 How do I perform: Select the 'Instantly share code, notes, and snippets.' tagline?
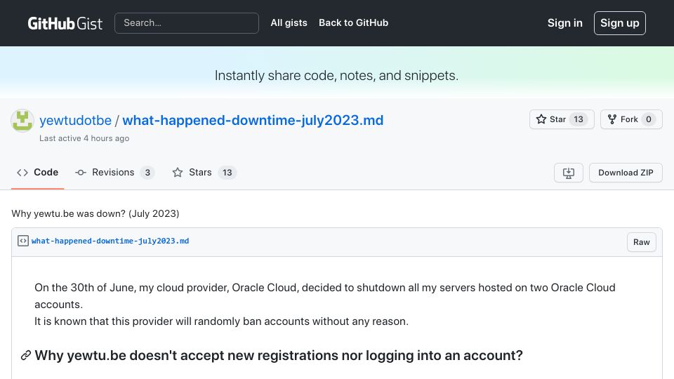[x=336, y=76]
